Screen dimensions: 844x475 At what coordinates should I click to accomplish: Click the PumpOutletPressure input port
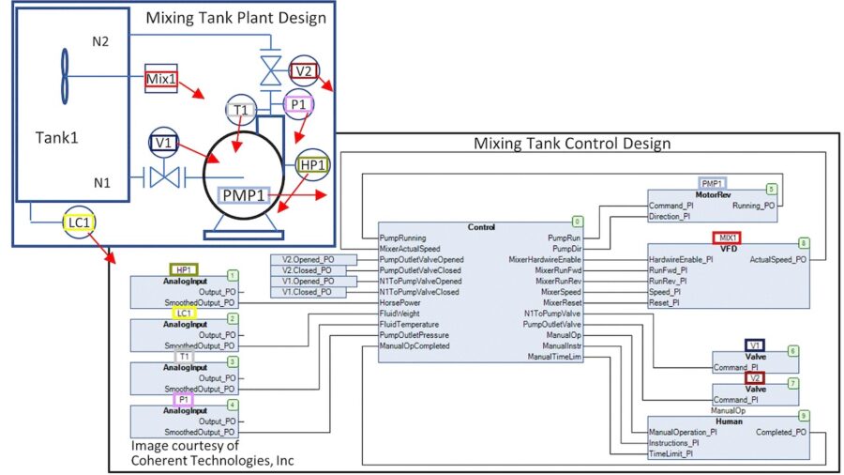click(x=414, y=335)
